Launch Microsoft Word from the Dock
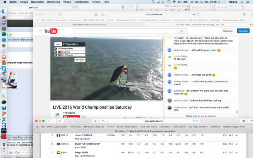Screen dimensions: 253x158 tap(4, 108)
